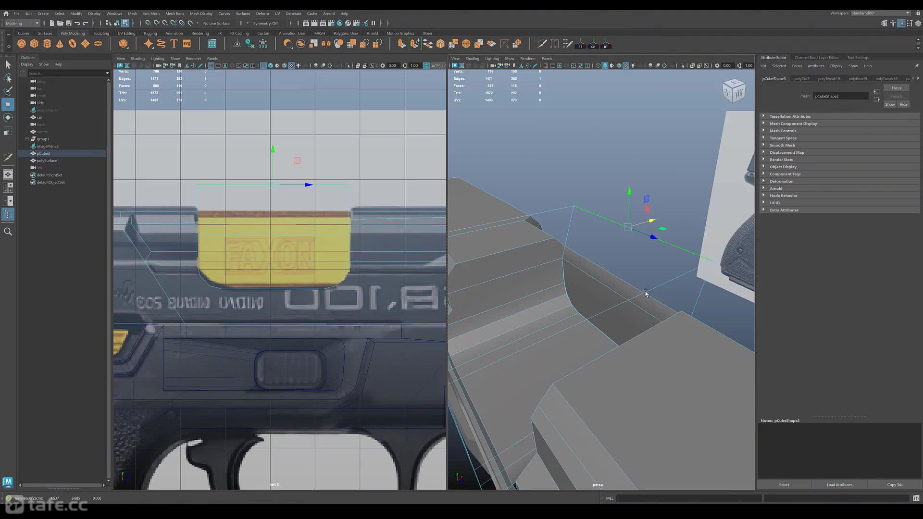Create a polygon sphere from shelf
This screenshot has width=923, height=519.
tap(22, 44)
